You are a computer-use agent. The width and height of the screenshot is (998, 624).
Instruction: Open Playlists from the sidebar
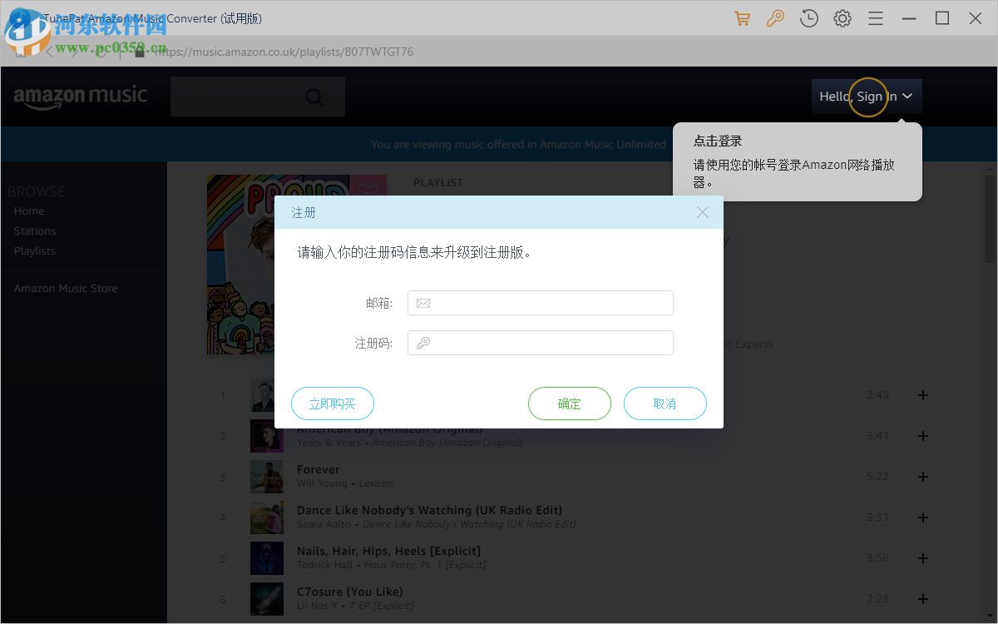[34, 250]
